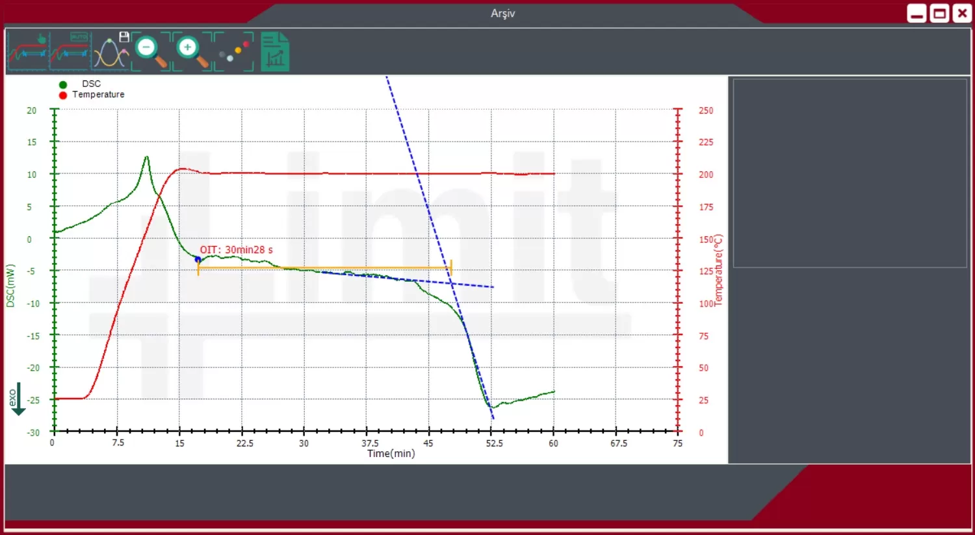Click the red Temperature legend dot
This screenshot has height=535, width=975.
(63, 95)
